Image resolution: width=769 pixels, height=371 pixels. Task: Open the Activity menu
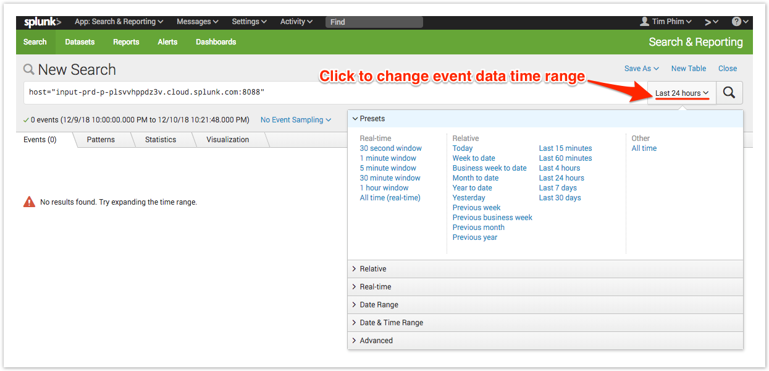296,22
